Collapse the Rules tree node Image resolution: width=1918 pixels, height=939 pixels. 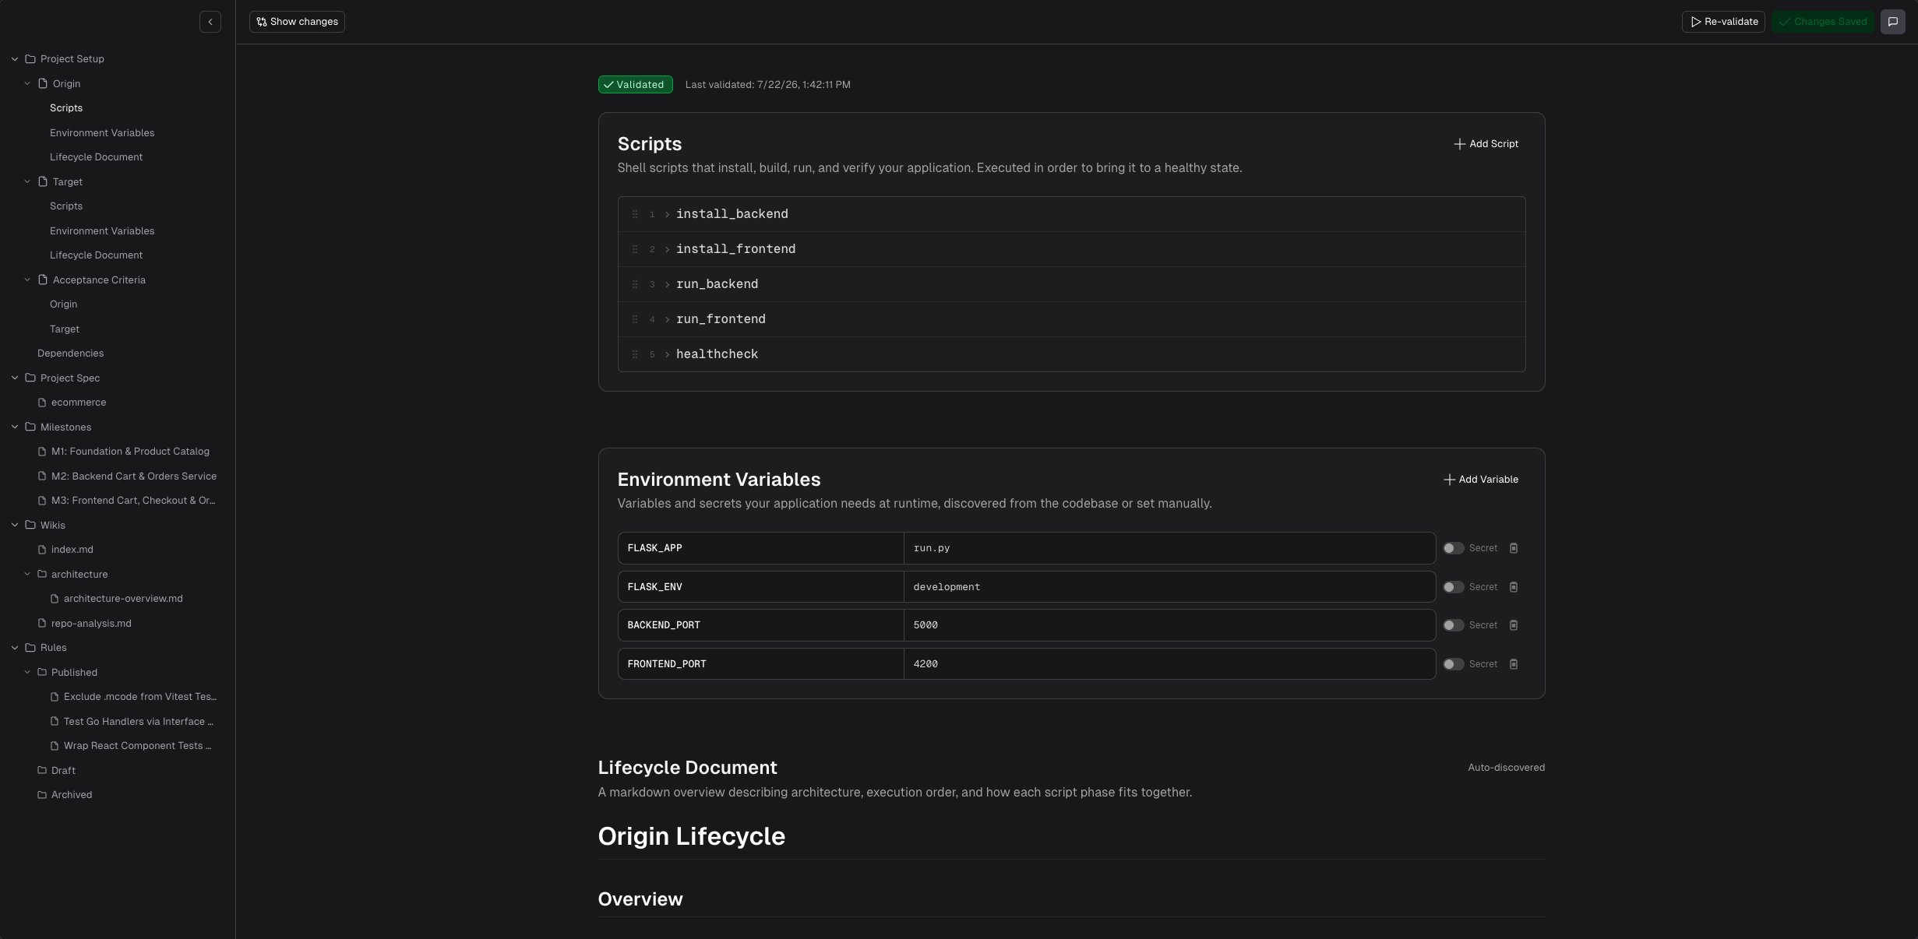click(15, 648)
